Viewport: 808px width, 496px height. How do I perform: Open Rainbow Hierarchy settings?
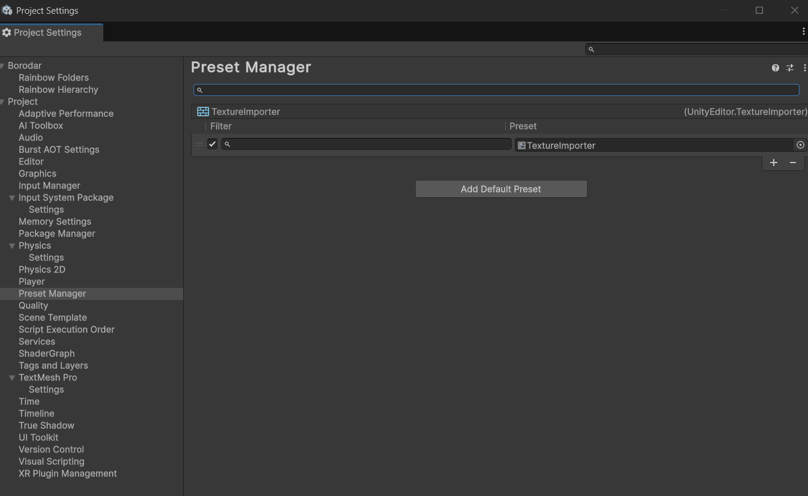[58, 89]
